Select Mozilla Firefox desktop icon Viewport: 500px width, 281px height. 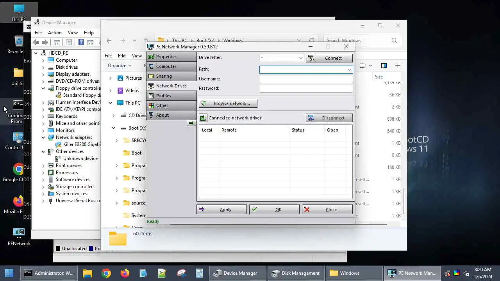click(18, 205)
